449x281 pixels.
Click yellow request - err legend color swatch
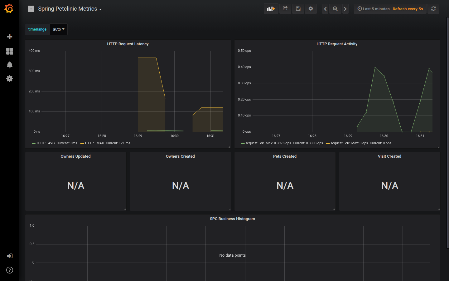(x=328, y=143)
